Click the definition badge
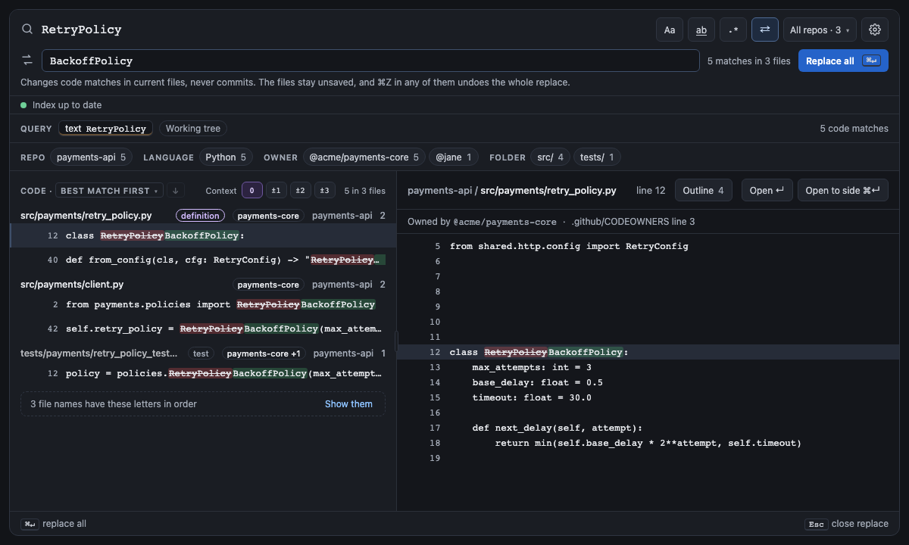Viewport: 909px width, 545px height. (201, 216)
